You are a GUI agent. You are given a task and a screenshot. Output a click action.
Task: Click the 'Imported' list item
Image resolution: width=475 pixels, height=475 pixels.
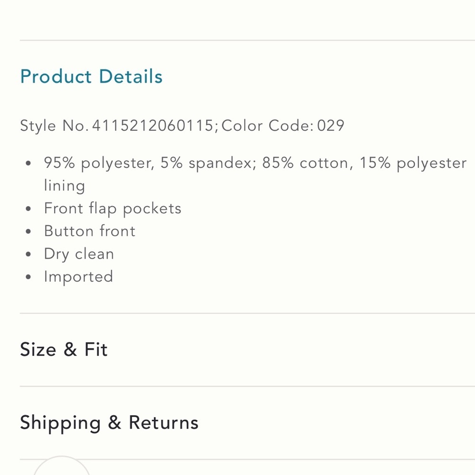coord(78,277)
